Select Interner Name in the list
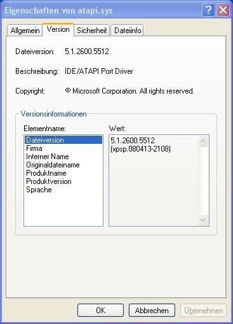Screen dimensions: 233x324 (x=63, y=157)
